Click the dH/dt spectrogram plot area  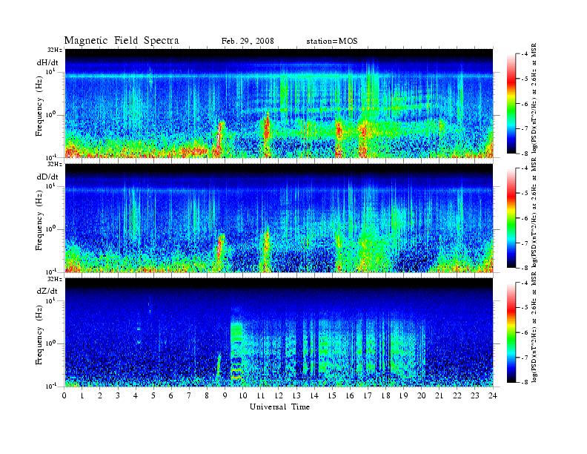[x=279, y=103]
